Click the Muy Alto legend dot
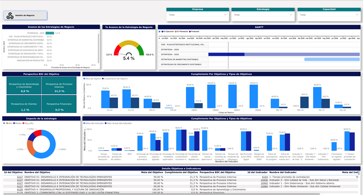 tap(23, 123)
